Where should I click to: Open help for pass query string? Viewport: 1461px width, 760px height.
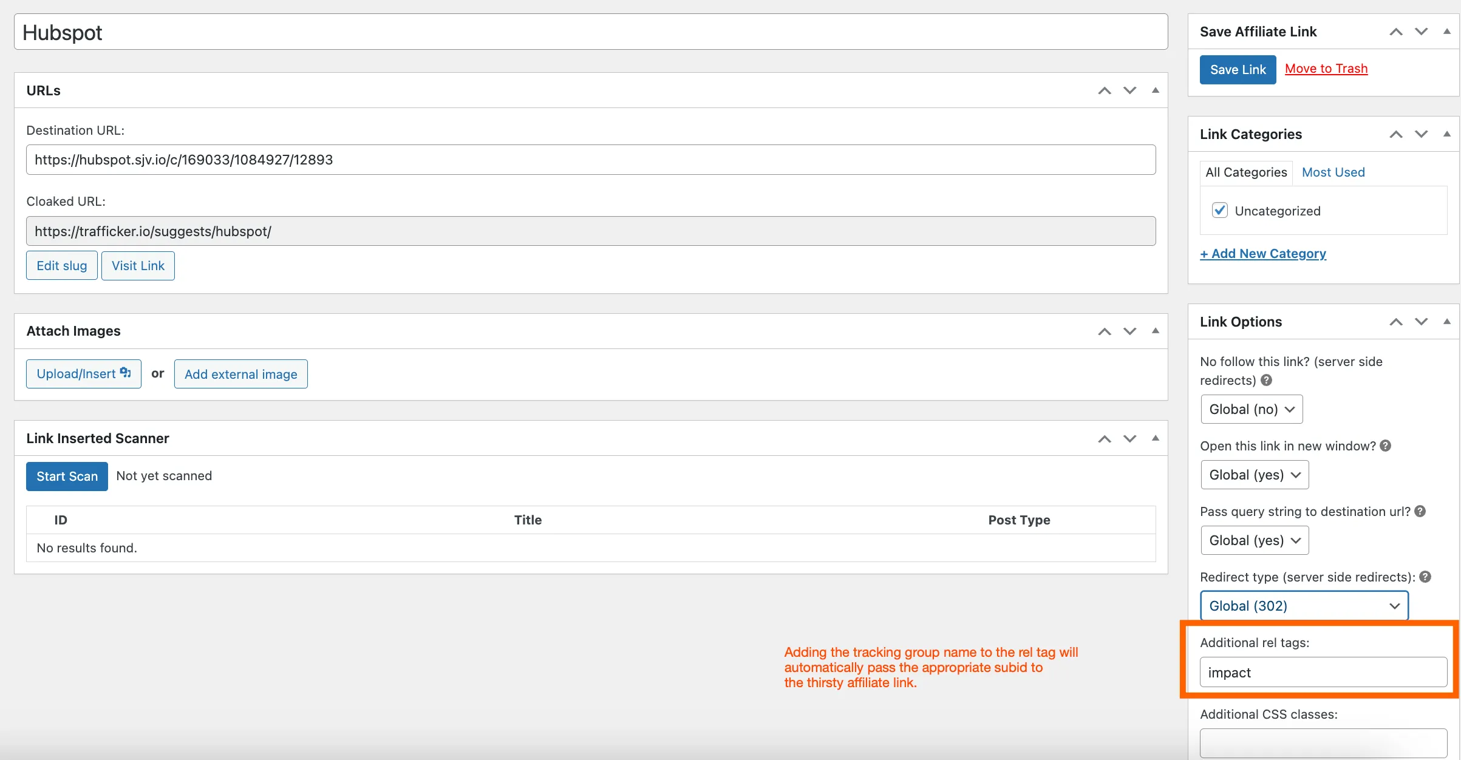(x=1420, y=511)
